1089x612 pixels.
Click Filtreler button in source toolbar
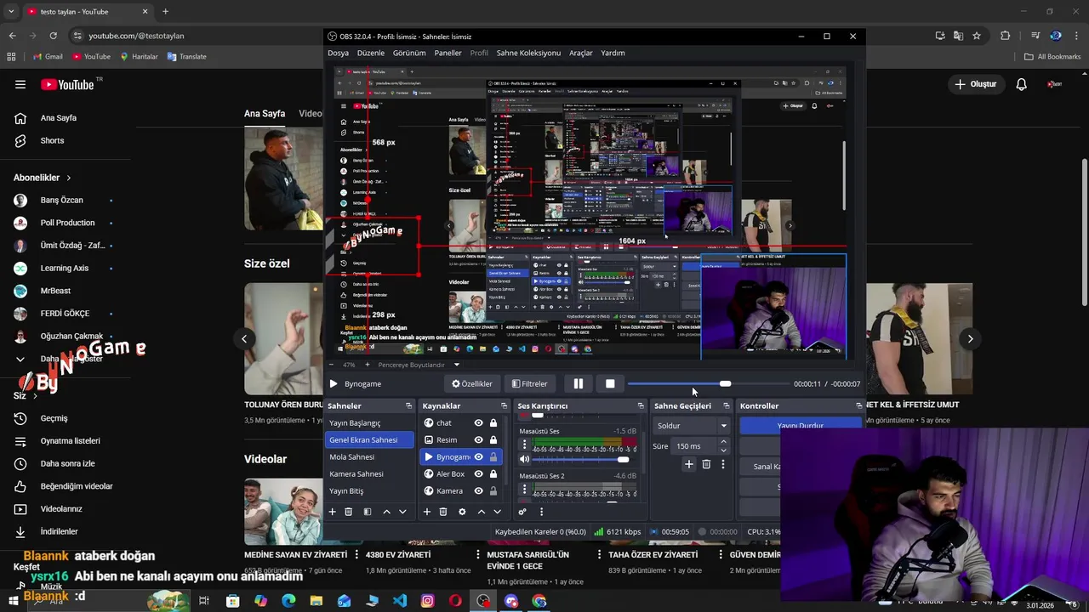pyautogui.click(x=529, y=383)
